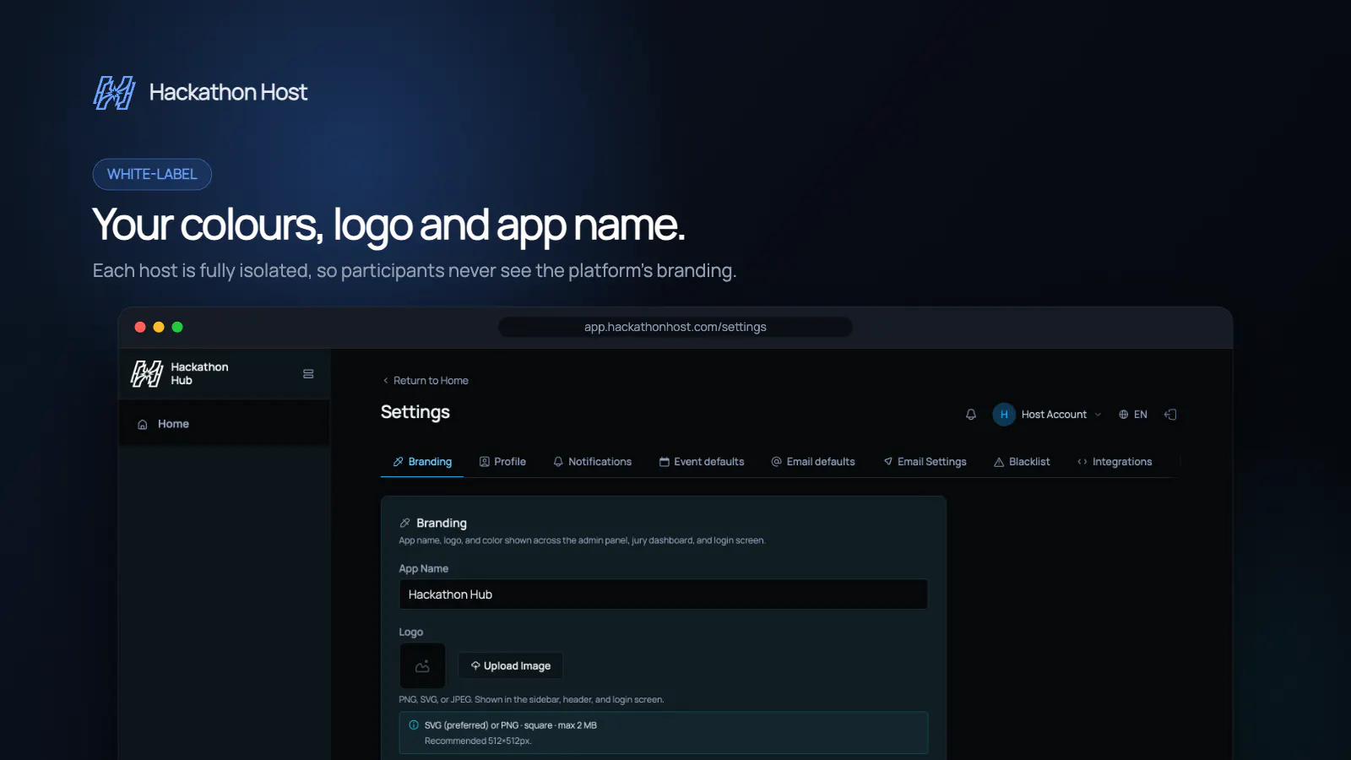Collapse the sidebar with the panel toggle icon
The image size is (1351, 760).
[308, 373]
